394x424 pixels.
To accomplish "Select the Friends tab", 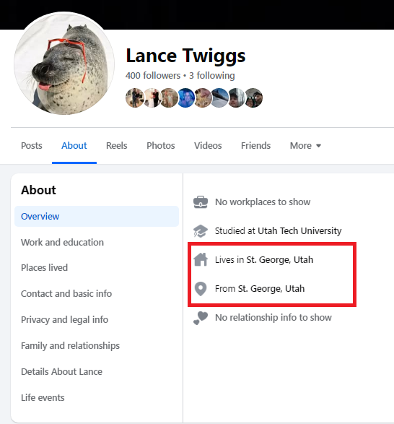I will [x=256, y=146].
